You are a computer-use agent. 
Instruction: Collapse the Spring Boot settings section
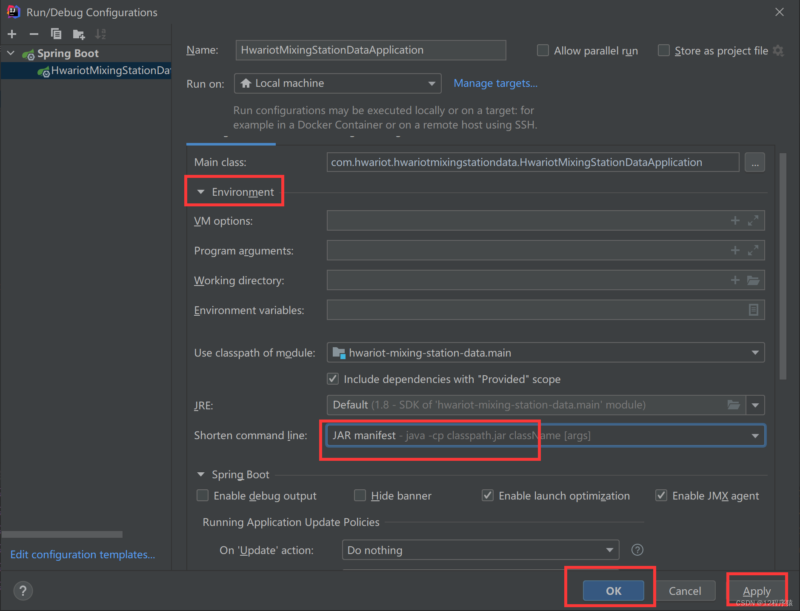(201, 474)
